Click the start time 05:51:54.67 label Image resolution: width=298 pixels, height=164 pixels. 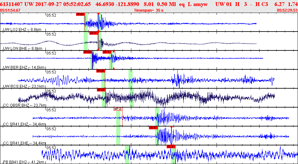point(10,10)
